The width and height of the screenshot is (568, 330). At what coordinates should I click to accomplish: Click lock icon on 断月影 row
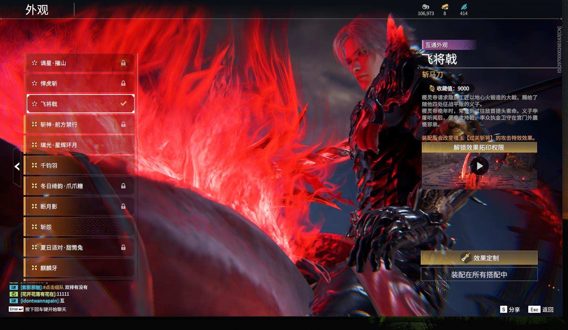point(123,206)
